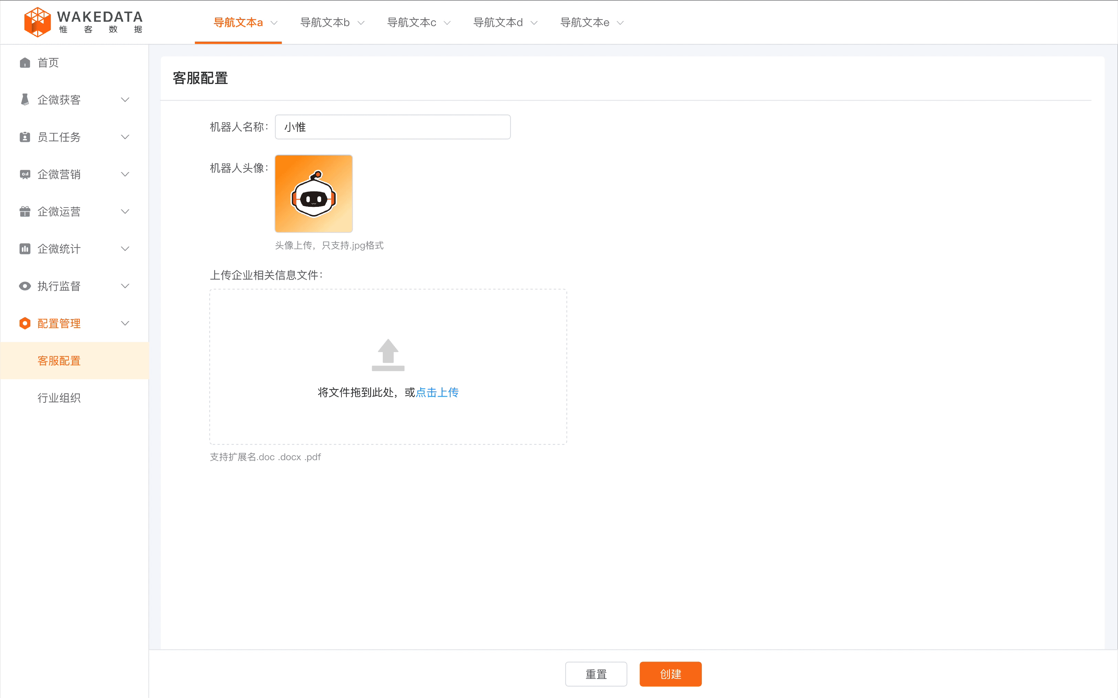Select 客服配置 in the sidebar menu

[x=59, y=361]
